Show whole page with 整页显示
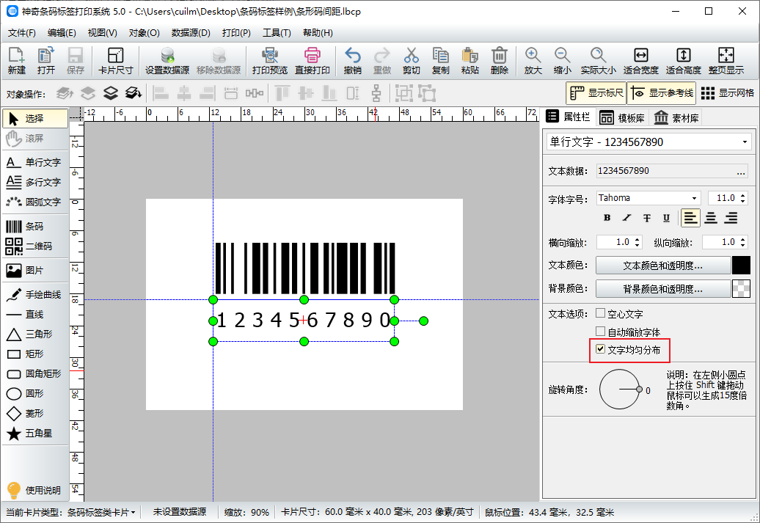The height and width of the screenshot is (523, 760). tap(726, 61)
